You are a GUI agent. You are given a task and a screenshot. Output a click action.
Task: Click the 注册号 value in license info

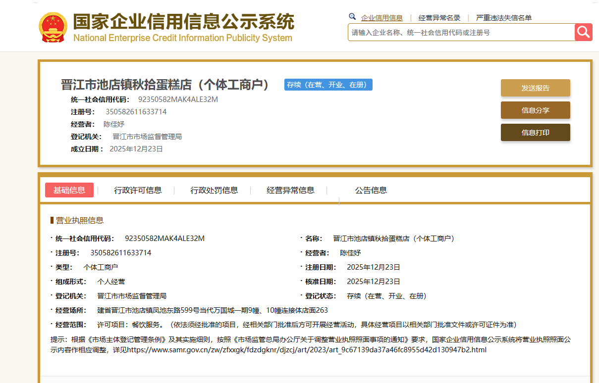tap(121, 253)
